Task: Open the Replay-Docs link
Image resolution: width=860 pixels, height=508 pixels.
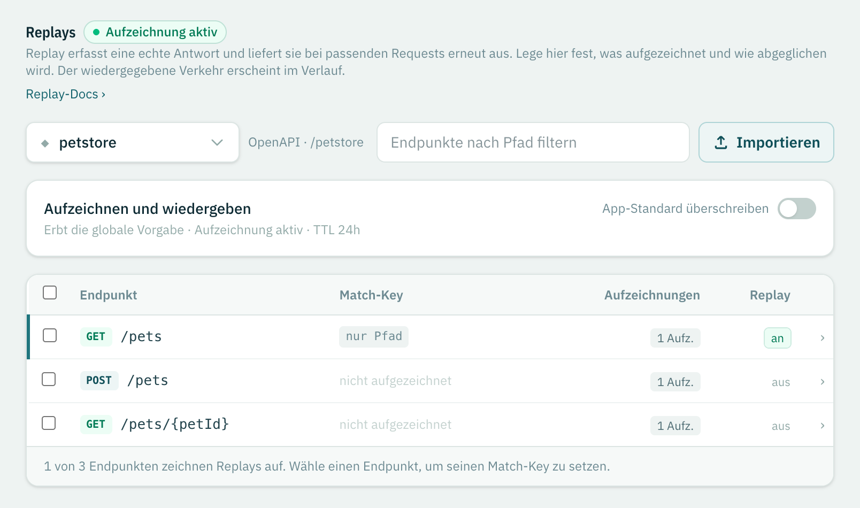Action: [x=66, y=94]
